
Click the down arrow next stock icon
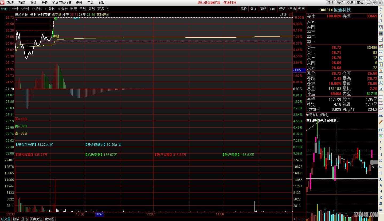point(381,21)
